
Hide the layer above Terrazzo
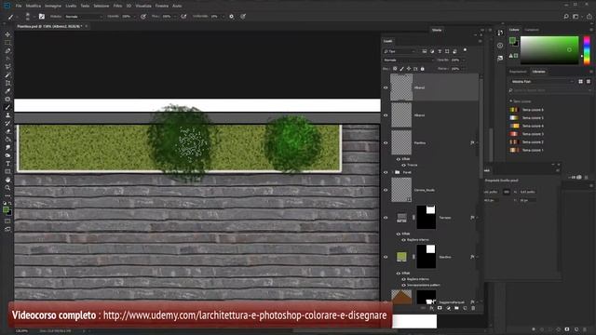[386, 190]
